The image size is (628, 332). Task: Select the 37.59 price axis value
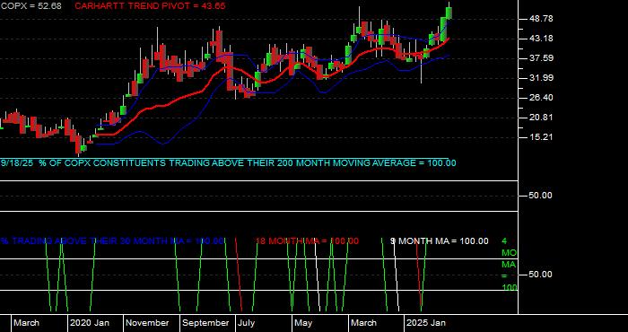point(541,58)
